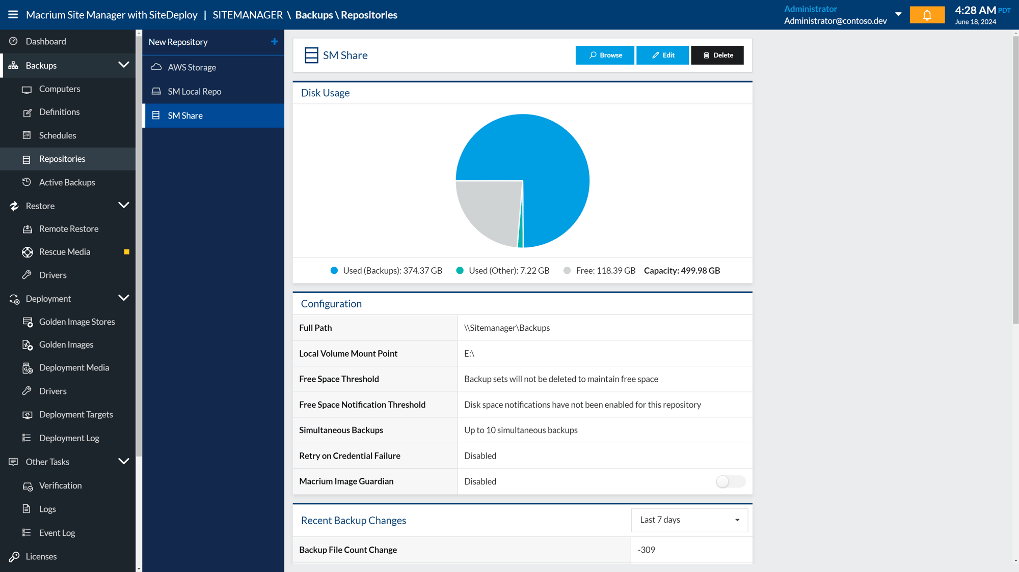The width and height of the screenshot is (1019, 572).
Task: Click the Administrator@contoso.dev account text
Action: [x=835, y=21]
